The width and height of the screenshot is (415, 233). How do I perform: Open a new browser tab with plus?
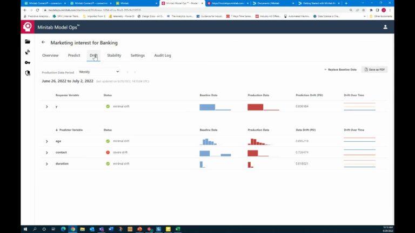[346, 3]
